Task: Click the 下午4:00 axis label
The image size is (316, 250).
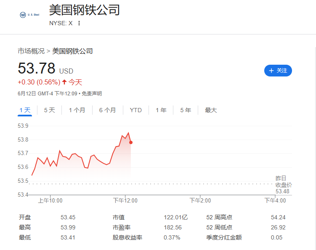Action: tap(275, 200)
